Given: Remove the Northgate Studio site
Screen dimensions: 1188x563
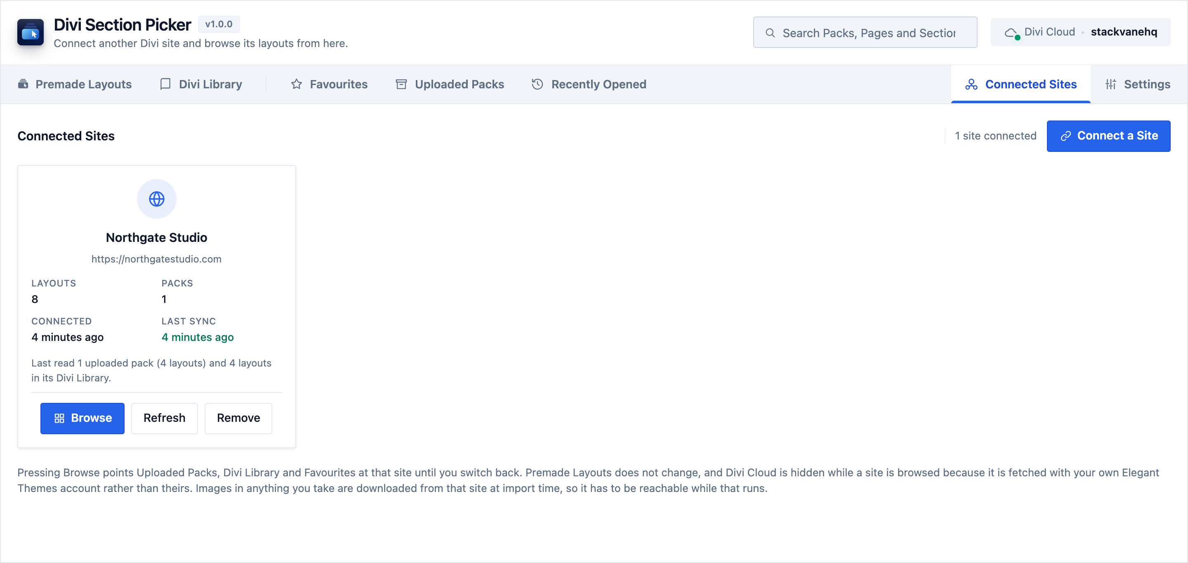Looking at the screenshot, I should (x=238, y=418).
